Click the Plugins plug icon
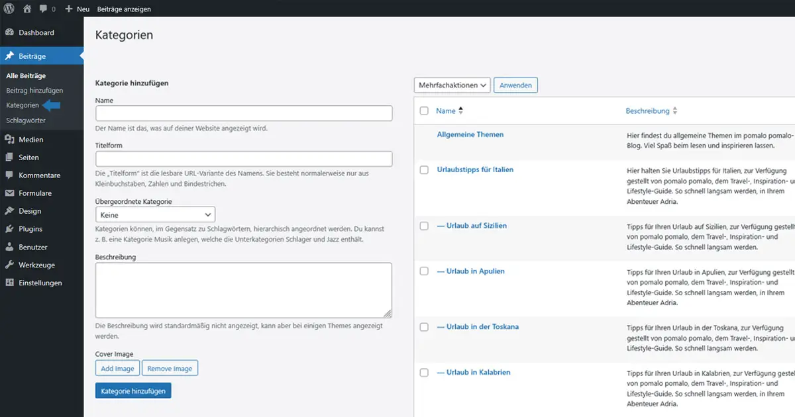The width and height of the screenshot is (795, 417). [9, 229]
